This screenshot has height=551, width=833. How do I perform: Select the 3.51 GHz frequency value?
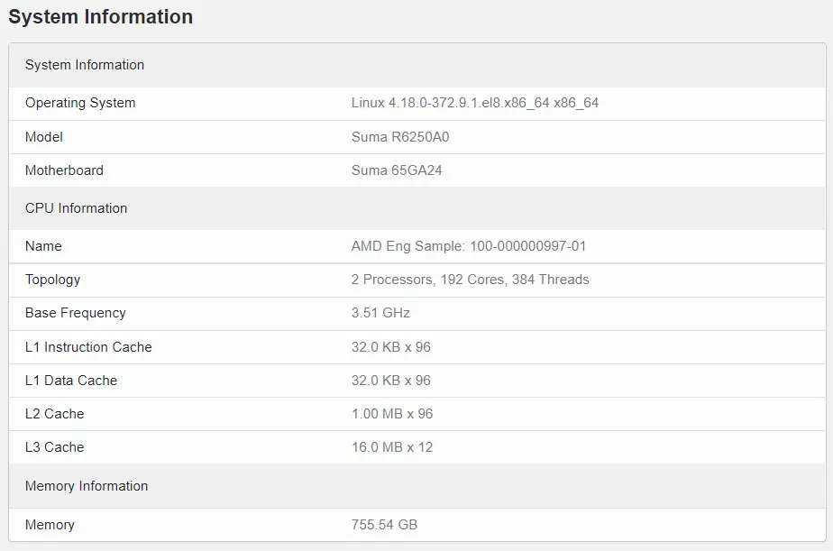[x=380, y=313]
